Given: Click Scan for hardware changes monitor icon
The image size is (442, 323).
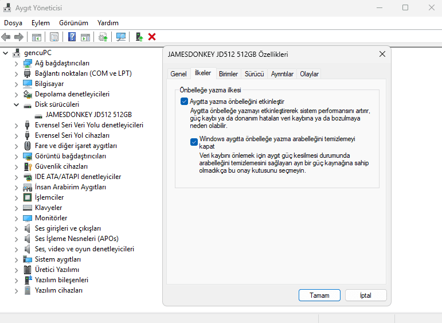Looking at the screenshot, I should click(x=121, y=37).
